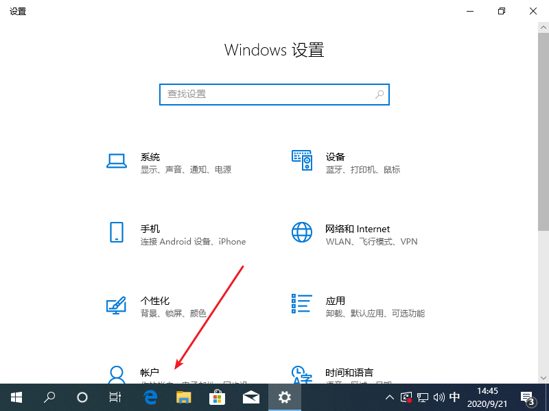
Task: Open File Explorer from the taskbar
Action: coord(184,397)
